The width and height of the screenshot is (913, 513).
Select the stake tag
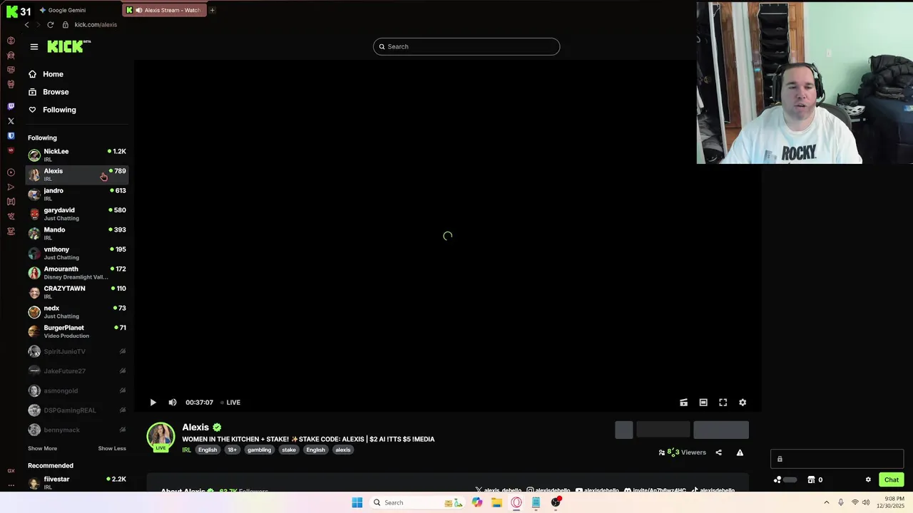point(288,450)
